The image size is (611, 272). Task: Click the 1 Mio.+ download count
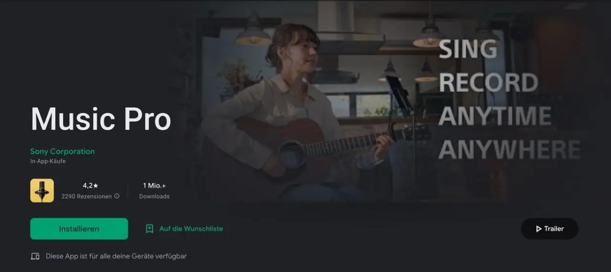[154, 185]
